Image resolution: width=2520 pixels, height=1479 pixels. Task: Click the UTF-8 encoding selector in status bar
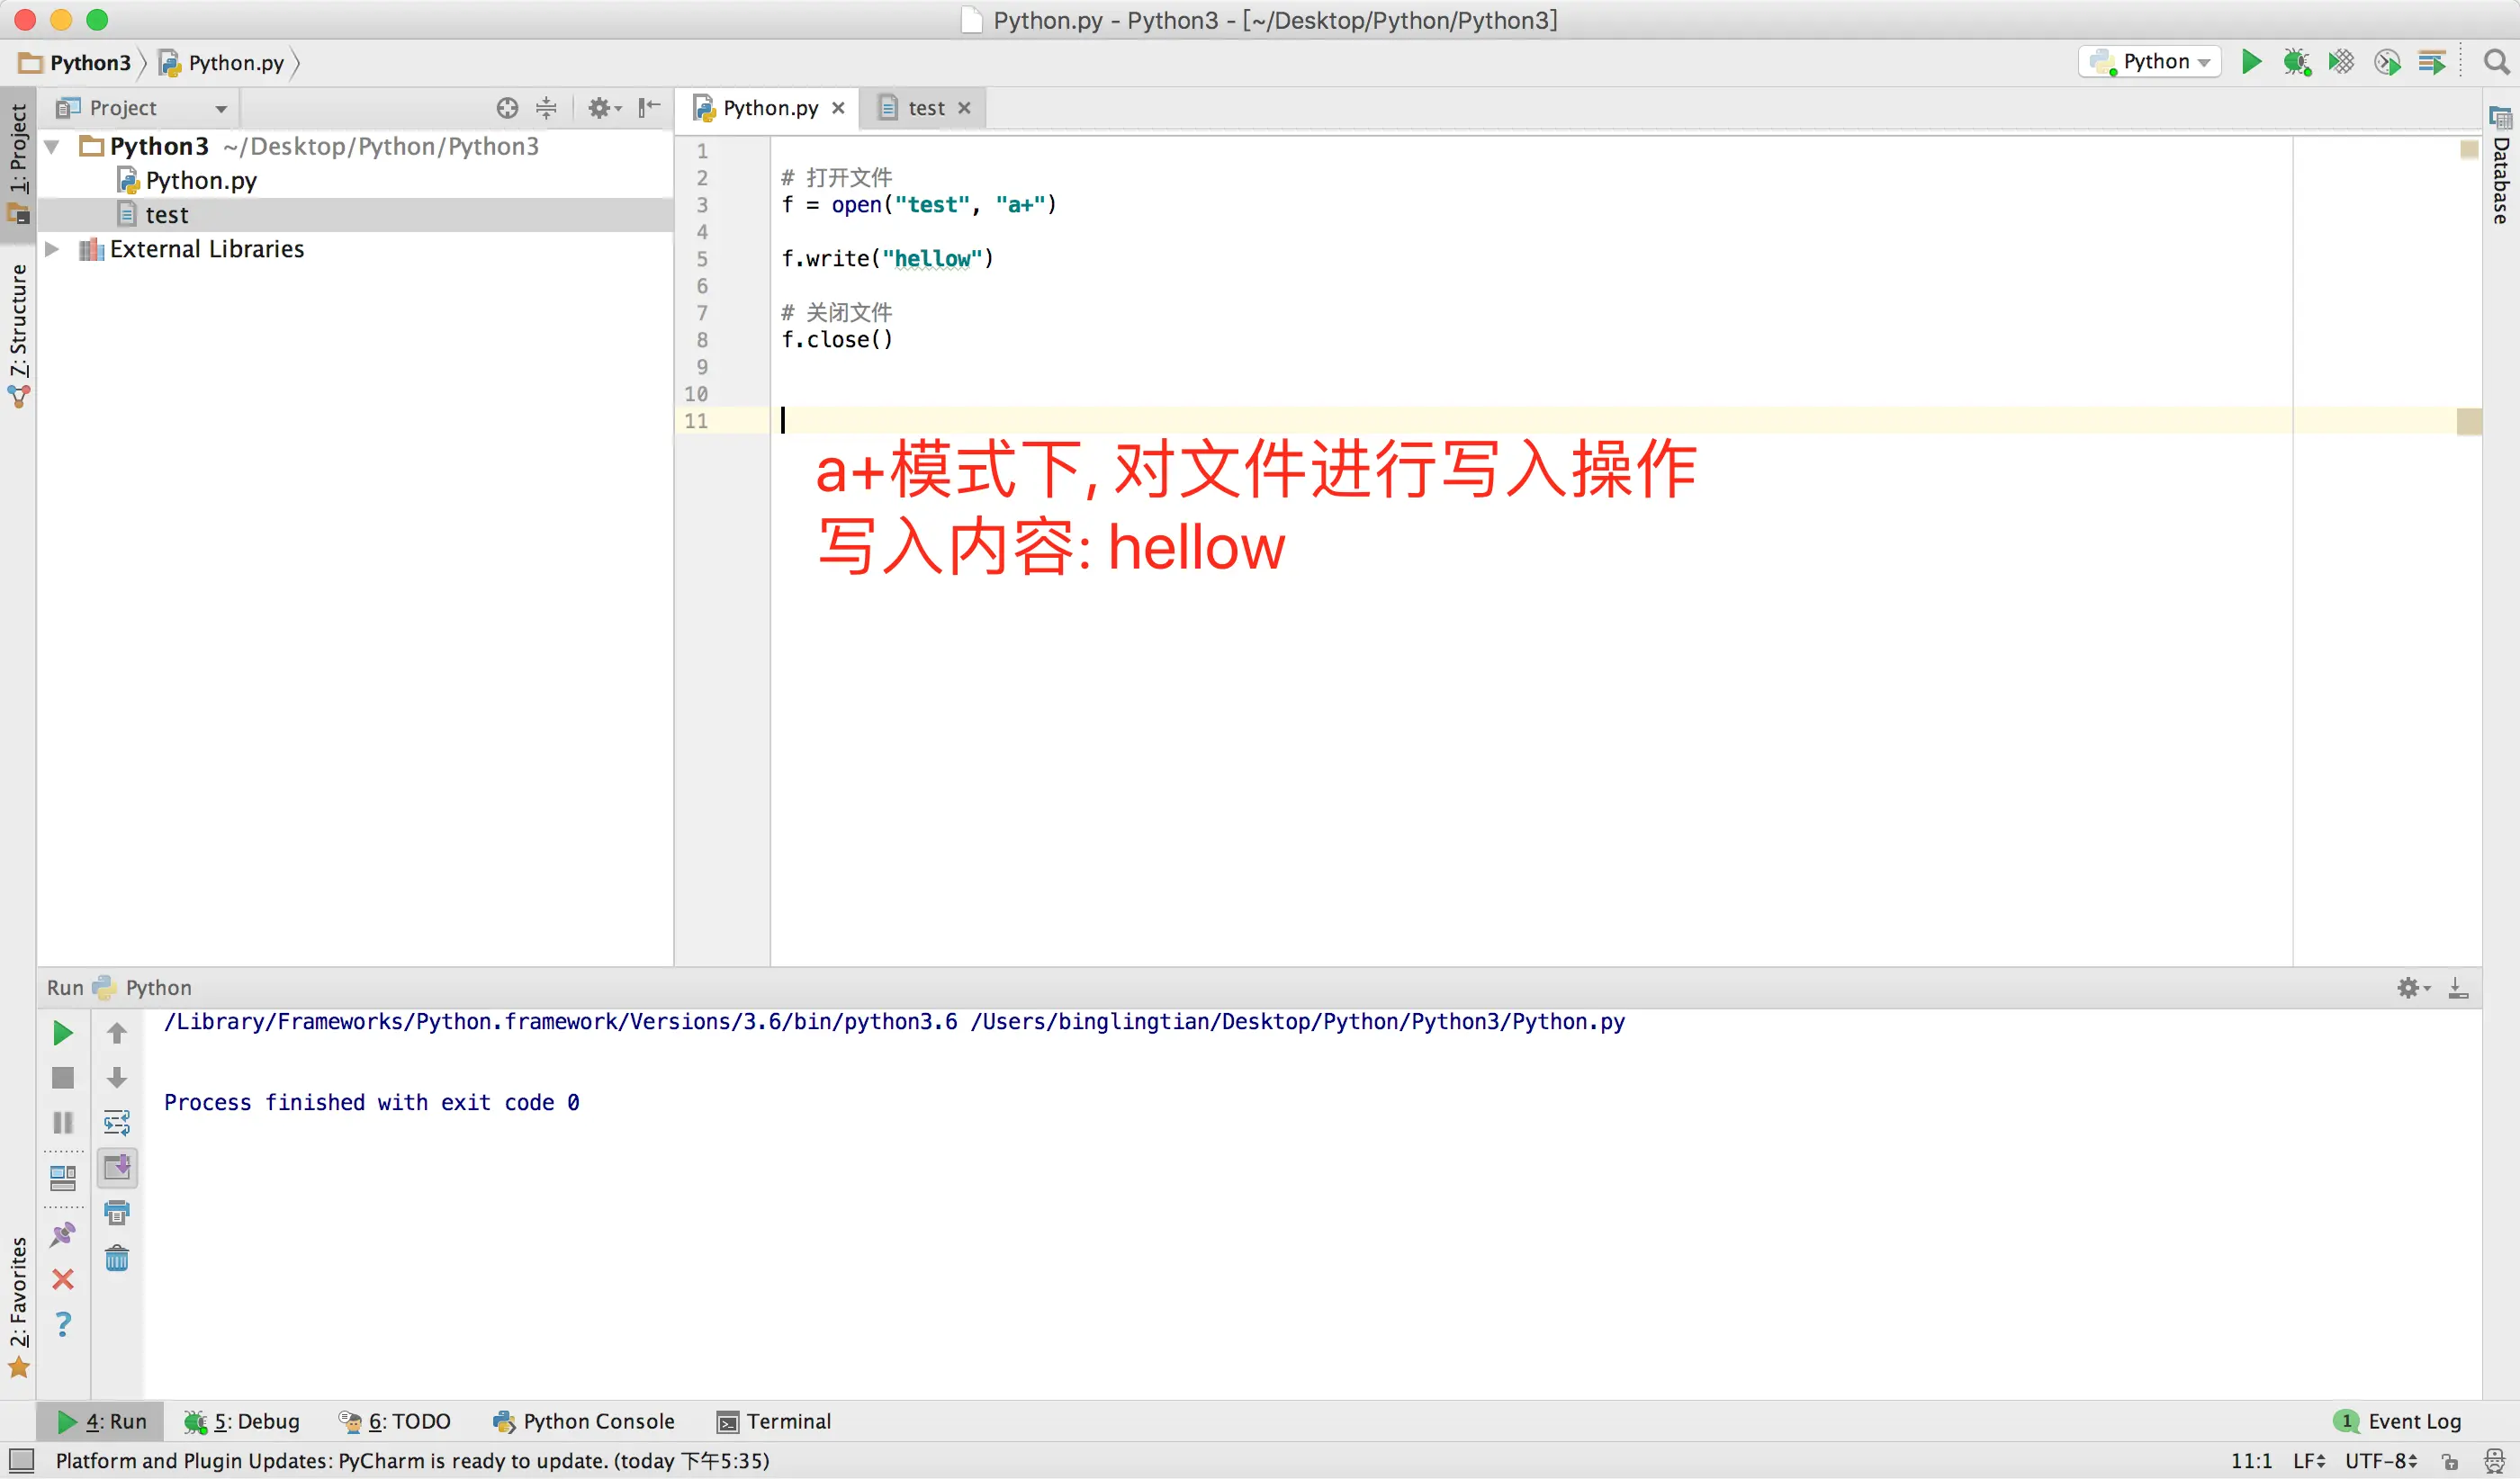click(2381, 1461)
